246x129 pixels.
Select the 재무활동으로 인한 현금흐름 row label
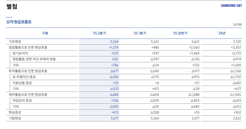pos(28,95)
